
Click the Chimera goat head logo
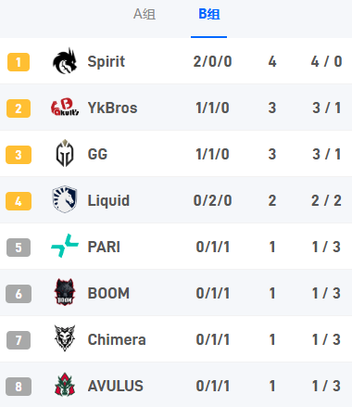pyautogui.click(x=65, y=338)
